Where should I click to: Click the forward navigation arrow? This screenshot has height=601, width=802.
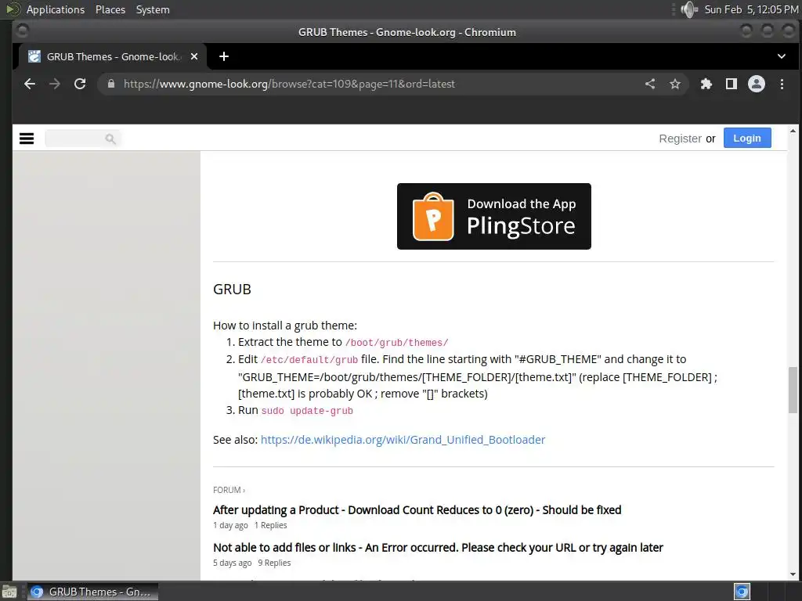click(55, 84)
